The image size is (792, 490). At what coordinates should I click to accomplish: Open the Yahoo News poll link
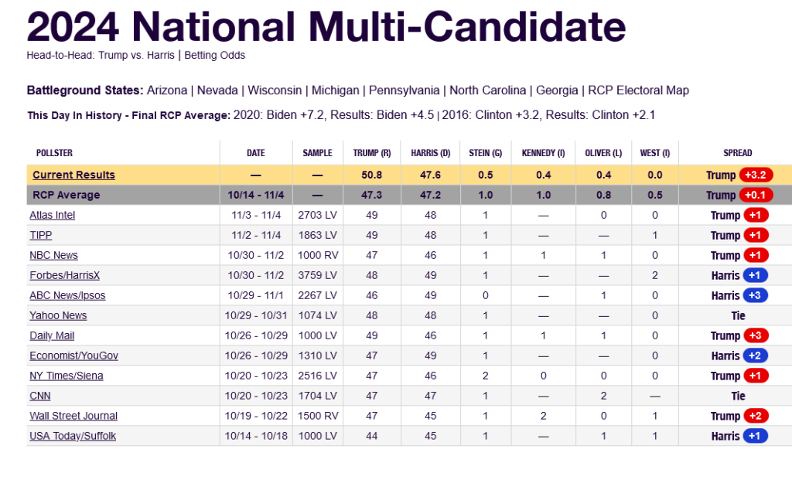click(x=58, y=315)
